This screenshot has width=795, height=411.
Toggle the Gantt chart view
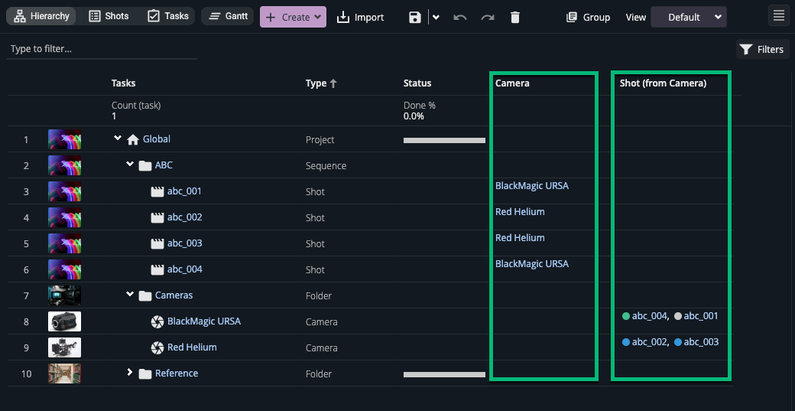tap(228, 16)
